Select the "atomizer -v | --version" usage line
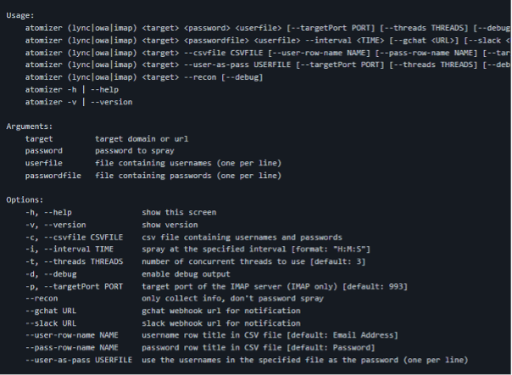This screenshot has width=512, height=375. [x=75, y=101]
